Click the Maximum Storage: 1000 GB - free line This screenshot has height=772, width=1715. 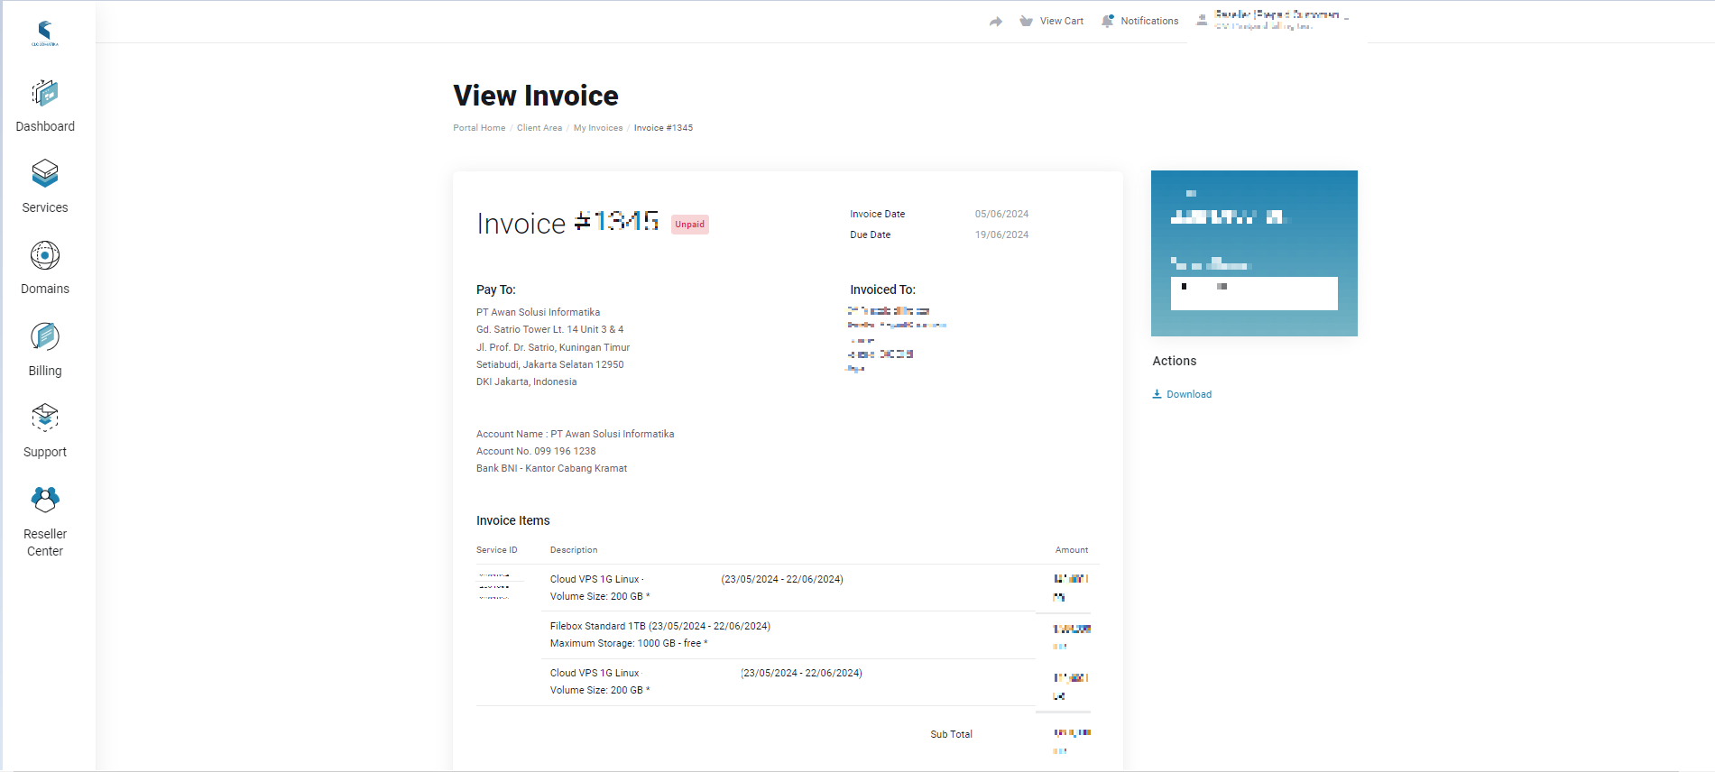coord(629,644)
